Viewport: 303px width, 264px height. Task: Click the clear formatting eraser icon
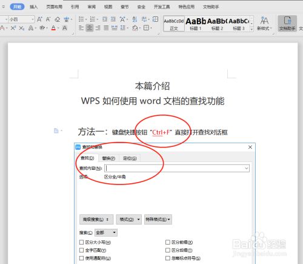click(x=58, y=19)
